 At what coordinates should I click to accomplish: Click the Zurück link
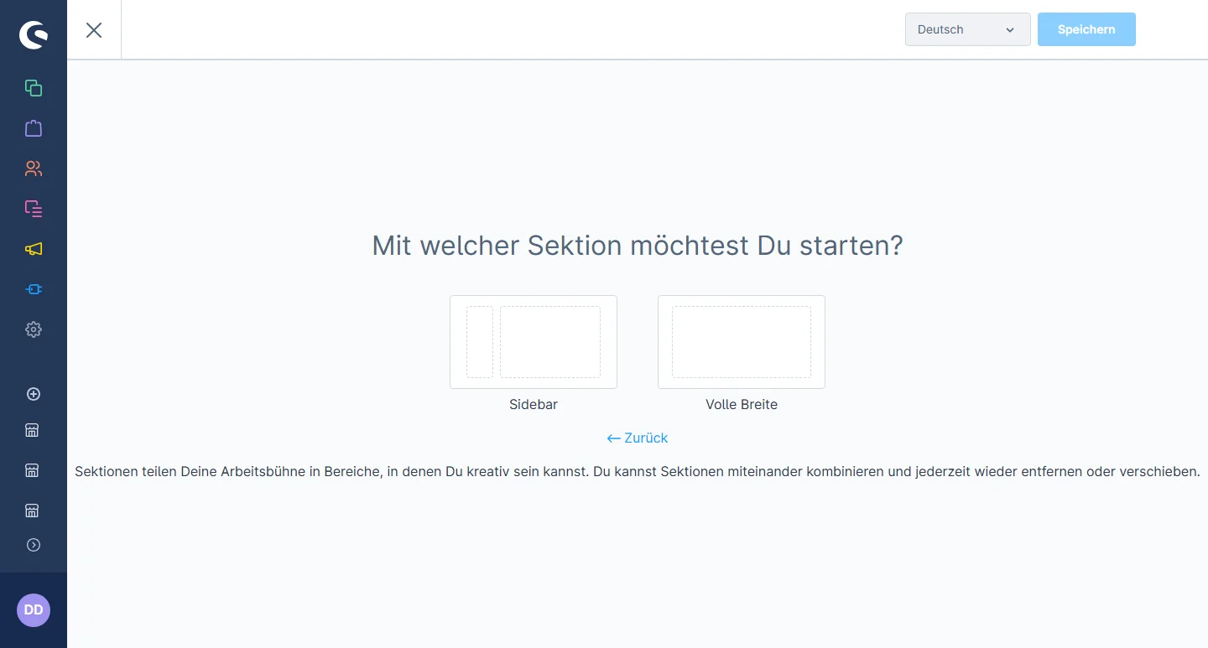(638, 438)
